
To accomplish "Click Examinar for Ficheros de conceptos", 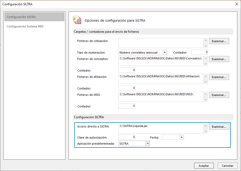I will [219, 59].
